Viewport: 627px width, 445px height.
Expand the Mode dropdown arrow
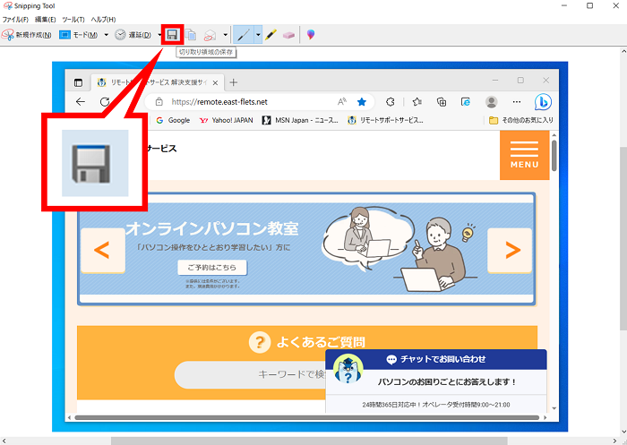coord(106,35)
